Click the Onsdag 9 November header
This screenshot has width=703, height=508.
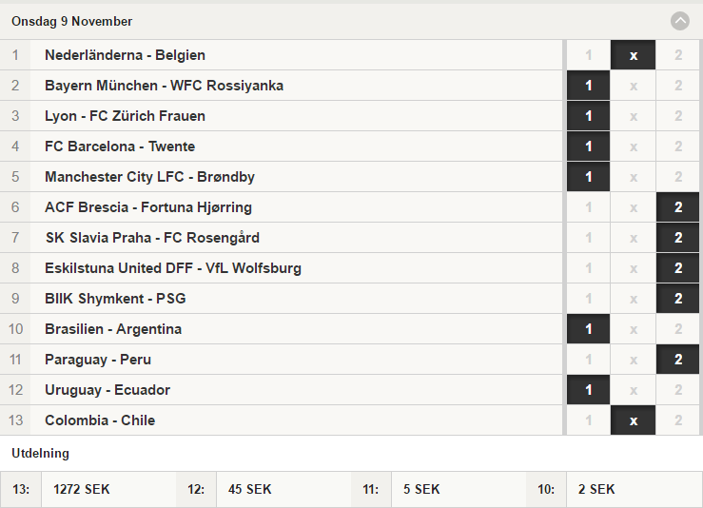coord(71,21)
